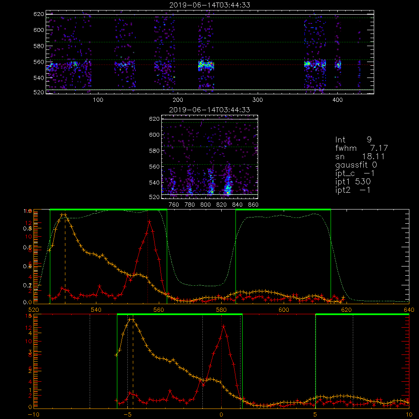Click the thick green bar above bottom plot's left window
The image size is (419, 419).
click(x=180, y=315)
